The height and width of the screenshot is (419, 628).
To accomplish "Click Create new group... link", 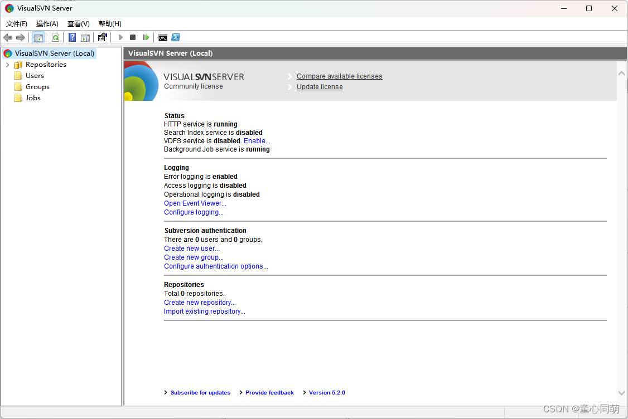I will tap(194, 257).
